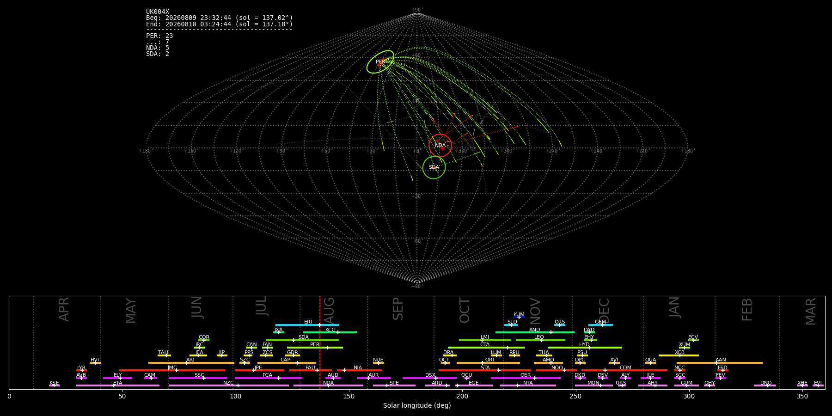832x416 pixels.
Task: Click the -90° pole label on the sky map
Action: 417,286
